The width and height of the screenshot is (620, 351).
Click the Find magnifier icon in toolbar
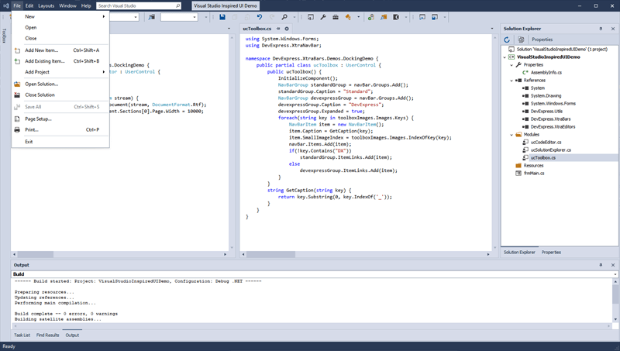[284, 17]
